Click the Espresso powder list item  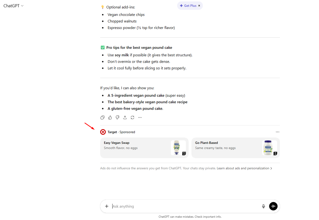pos(141,28)
